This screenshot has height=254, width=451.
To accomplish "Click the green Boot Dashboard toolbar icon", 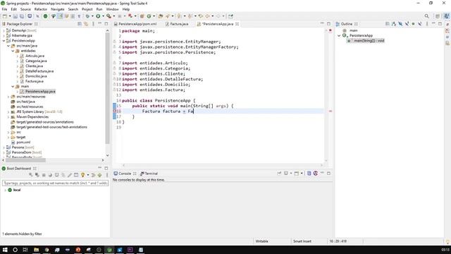I will [45, 16].
